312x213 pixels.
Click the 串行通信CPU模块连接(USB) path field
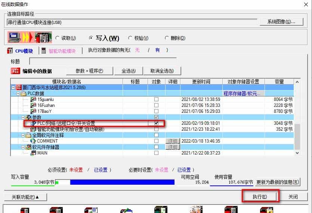[x=132, y=22]
